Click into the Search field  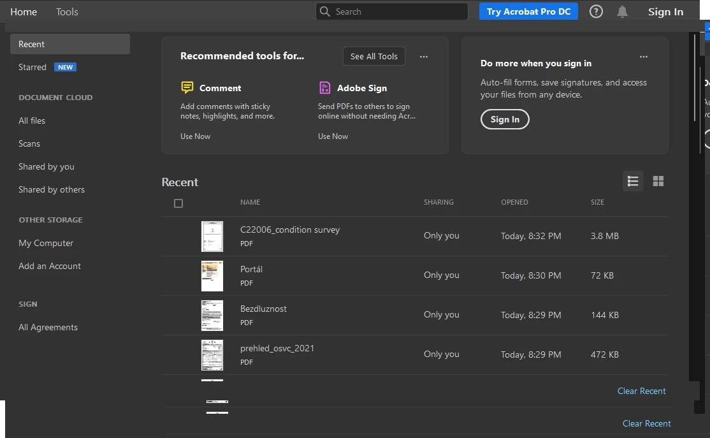pos(392,11)
